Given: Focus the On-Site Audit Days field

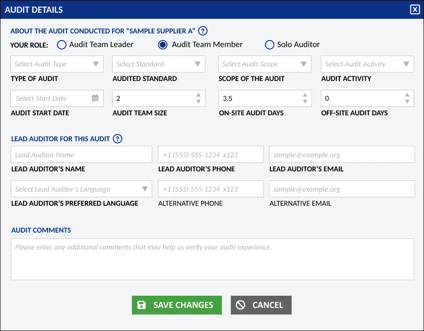Looking at the screenshot, I should [x=265, y=98].
